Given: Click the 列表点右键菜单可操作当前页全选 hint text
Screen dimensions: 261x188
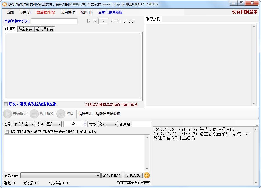Looking at the screenshot, I should [x=111, y=105].
